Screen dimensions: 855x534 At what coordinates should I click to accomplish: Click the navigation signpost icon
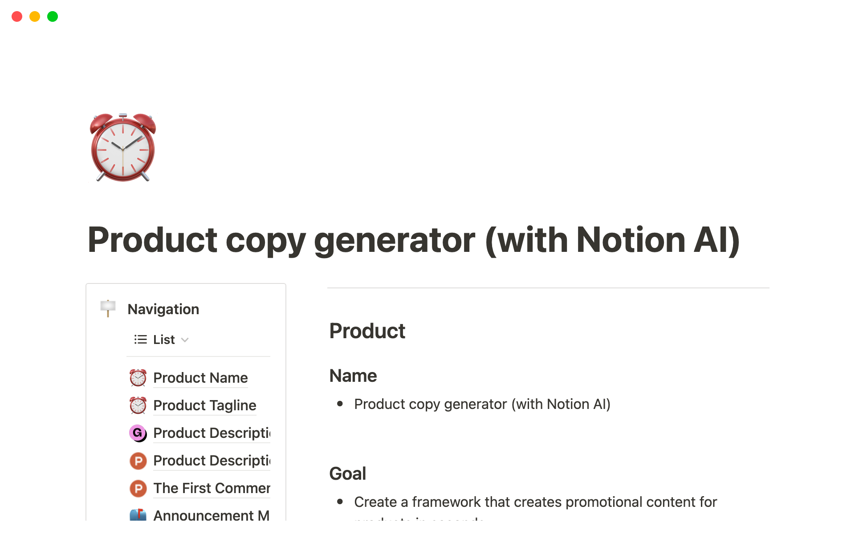(x=108, y=307)
